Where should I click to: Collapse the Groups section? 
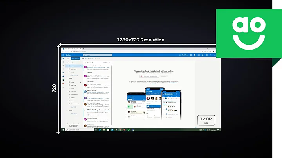(x=67, y=111)
